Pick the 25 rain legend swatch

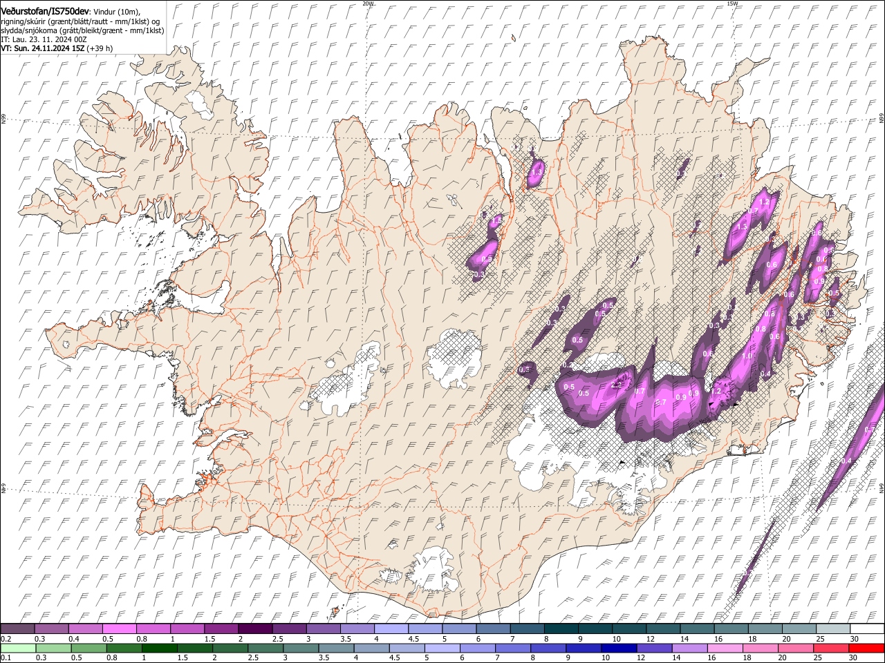tap(831, 648)
